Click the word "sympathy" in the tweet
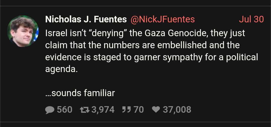 182,57
